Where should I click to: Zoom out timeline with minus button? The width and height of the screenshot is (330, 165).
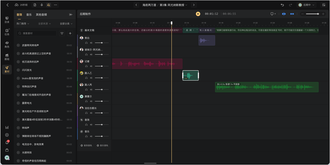[302, 14]
